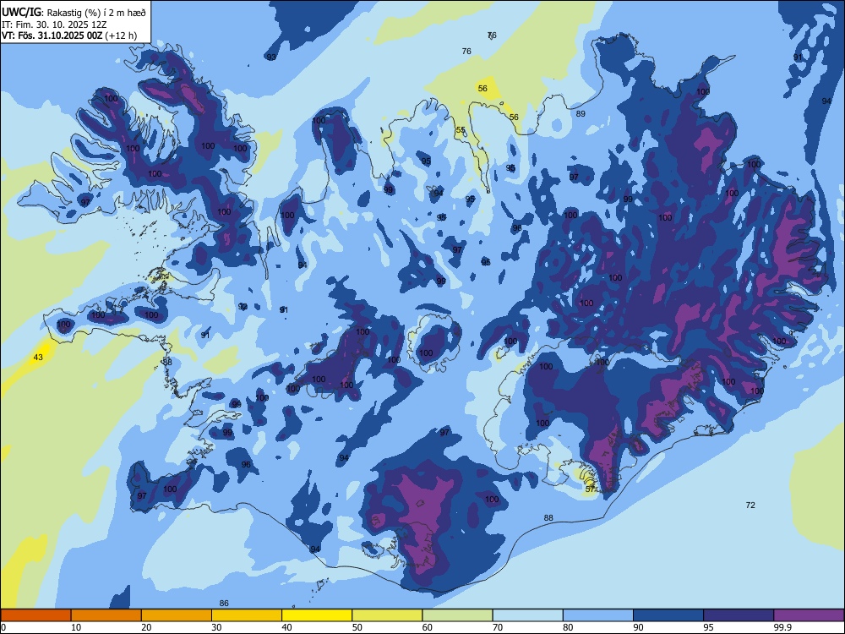The image size is (845, 634).
Task: Click the '72' humidity value on the map
Action: [x=750, y=506]
